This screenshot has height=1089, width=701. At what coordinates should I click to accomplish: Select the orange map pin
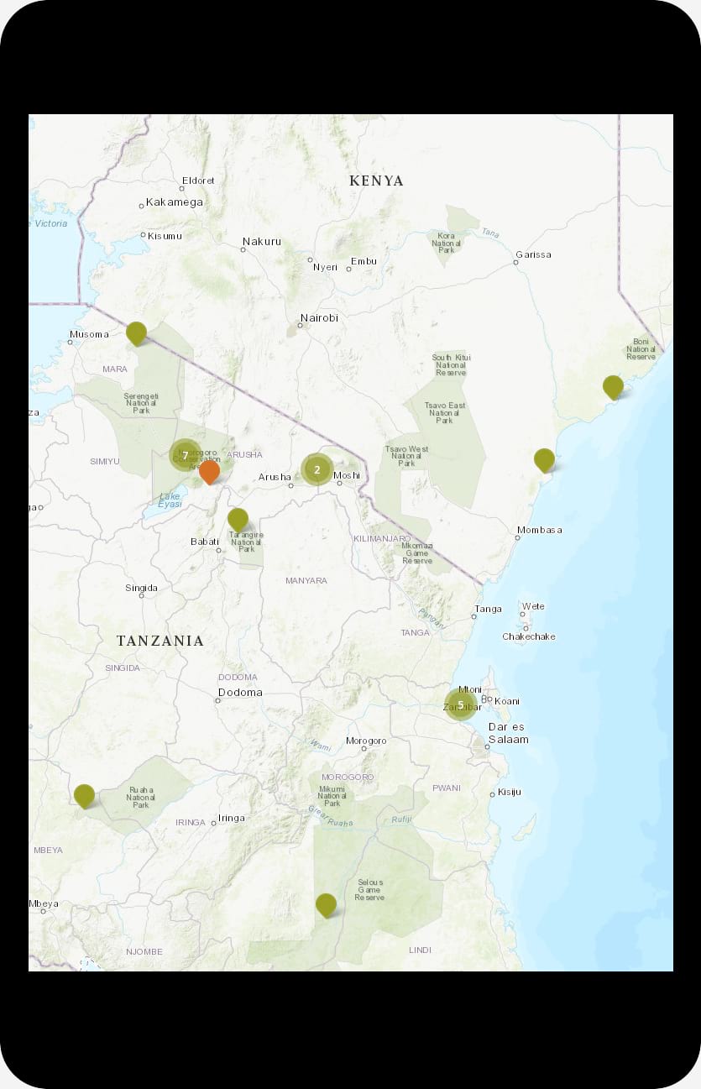coord(209,471)
